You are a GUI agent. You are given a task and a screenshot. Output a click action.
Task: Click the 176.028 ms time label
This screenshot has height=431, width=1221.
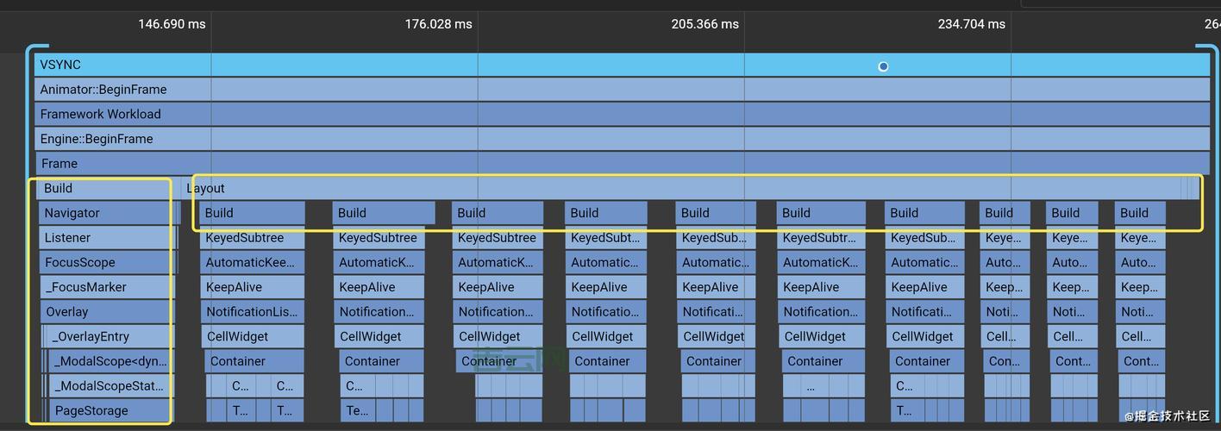(438, 24)
